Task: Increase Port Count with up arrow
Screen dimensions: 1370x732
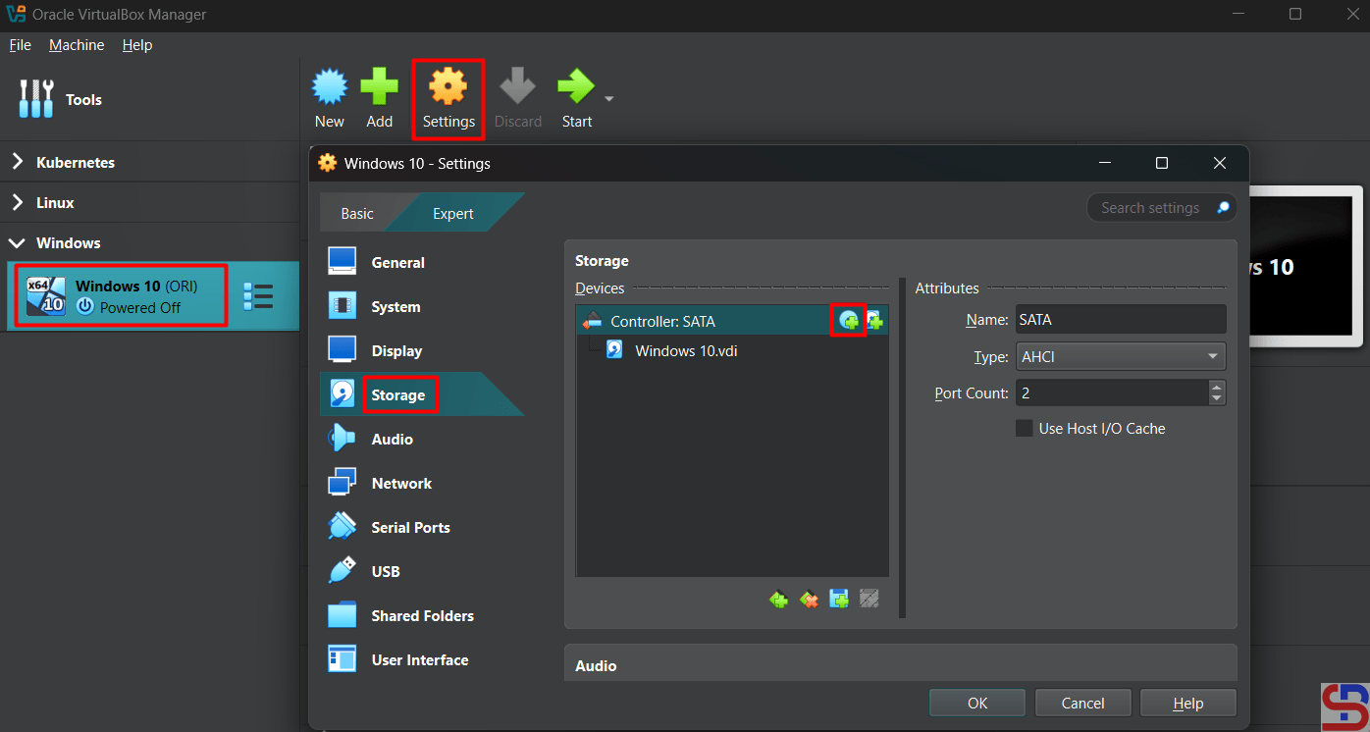Action: pyautogui.click(x=1217, y=388)
